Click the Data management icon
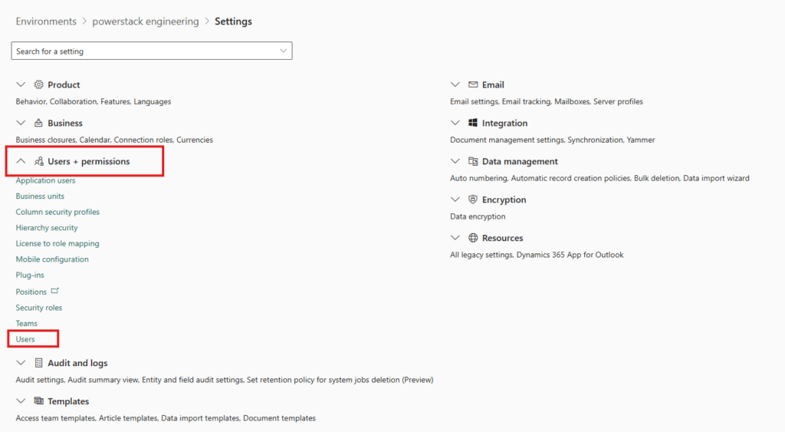This screenshot has width=785, height=432. 473,161
